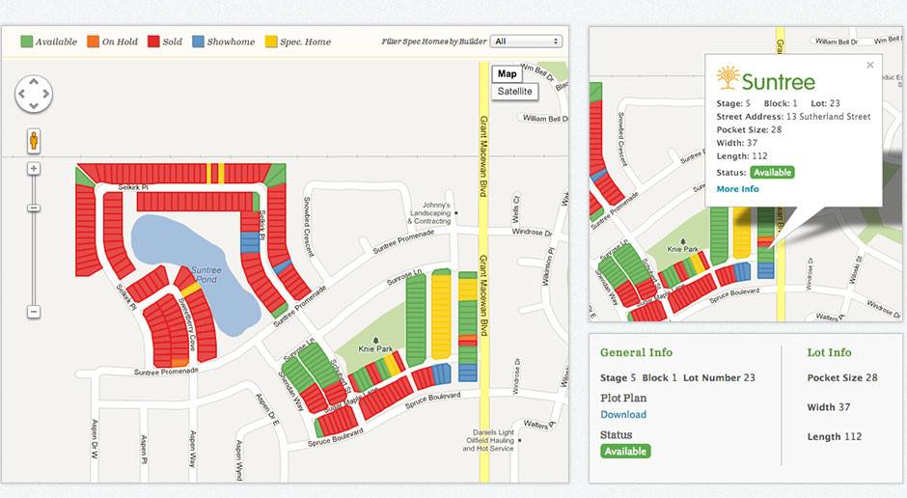Click the Width 37 text in Lot Info
Screen dimensions: 907x498
point(828,407)
